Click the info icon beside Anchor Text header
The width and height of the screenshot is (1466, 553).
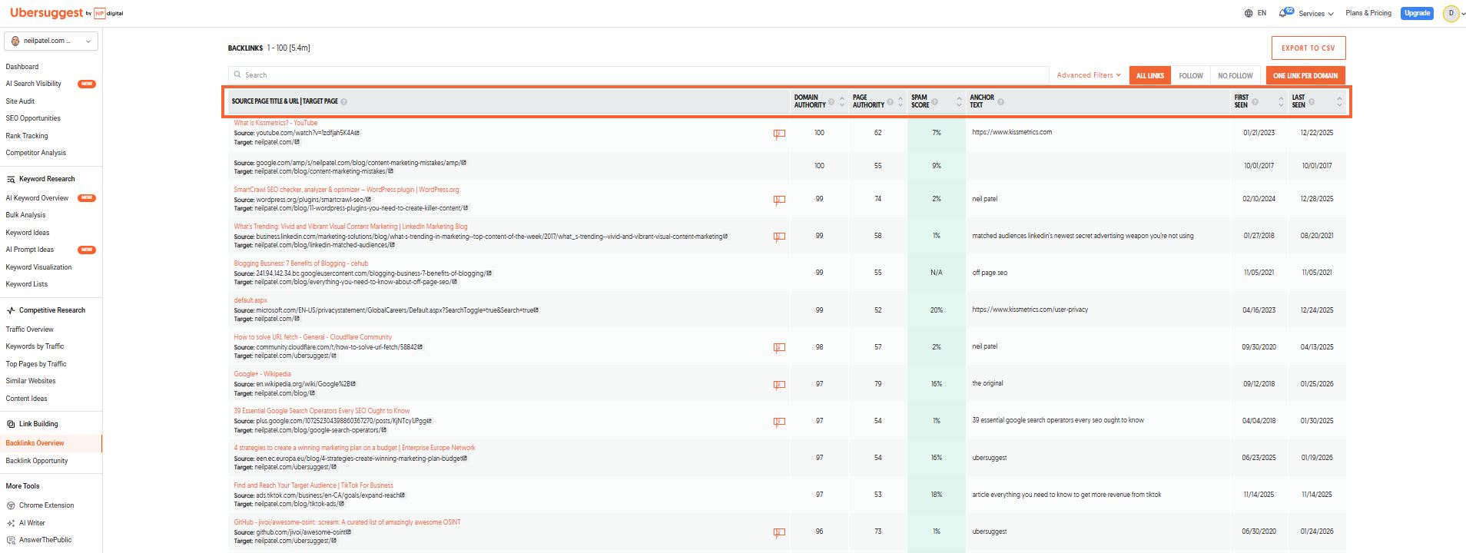coord(1000,101)
